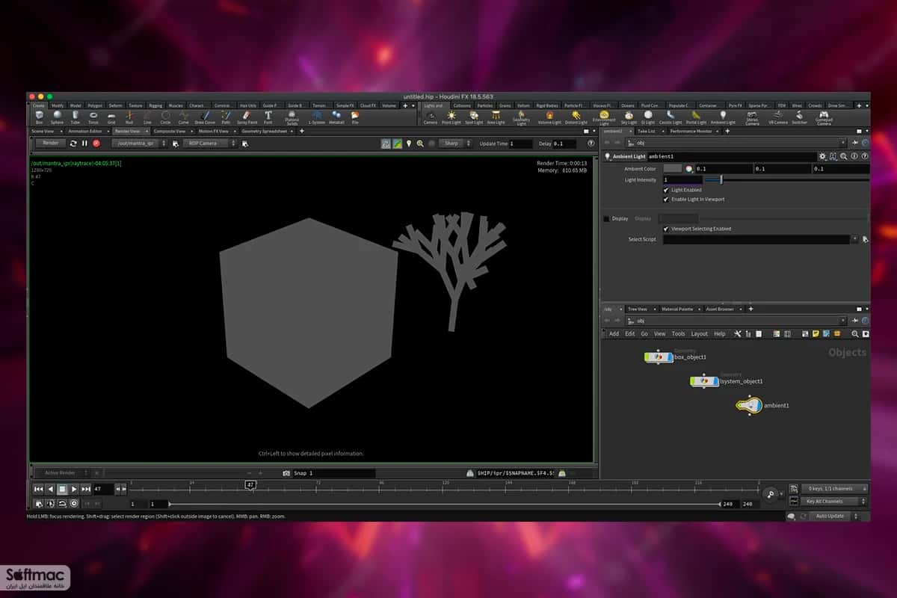The width and height of the screenshot is (897, 598).
Task: Select the Line shelf tool
Action: point(147,117)
